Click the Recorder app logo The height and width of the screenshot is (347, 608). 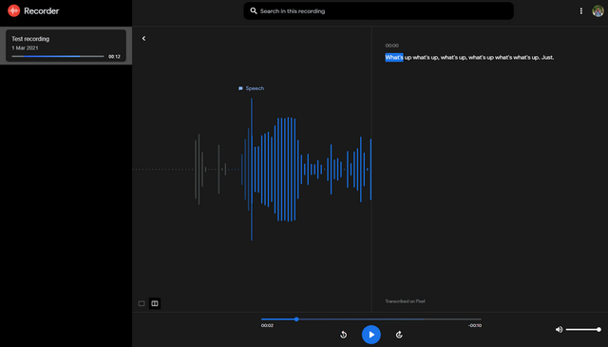[x=14, y=10]
